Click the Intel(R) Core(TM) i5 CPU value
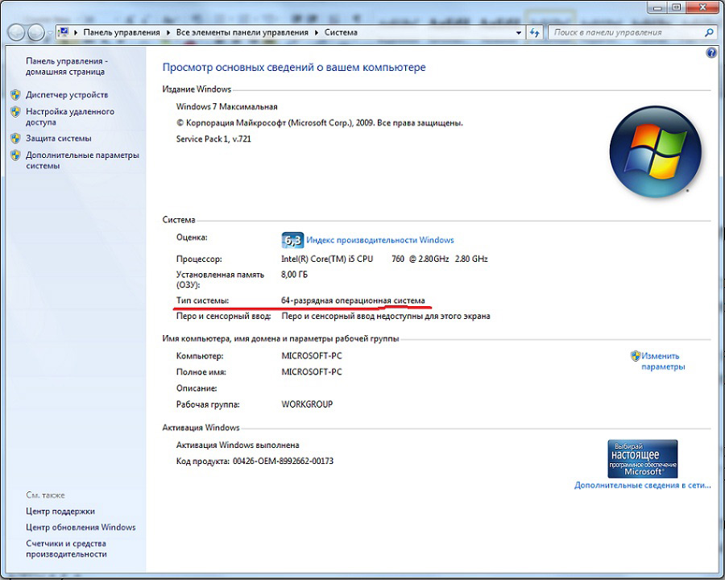725x580 pixels. (x=384, y=259)
